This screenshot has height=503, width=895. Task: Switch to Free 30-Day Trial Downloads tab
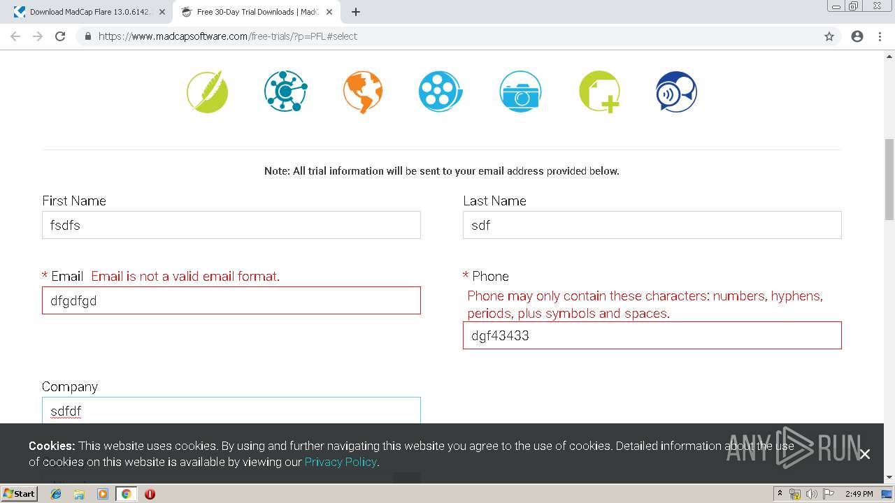(257, 12)
